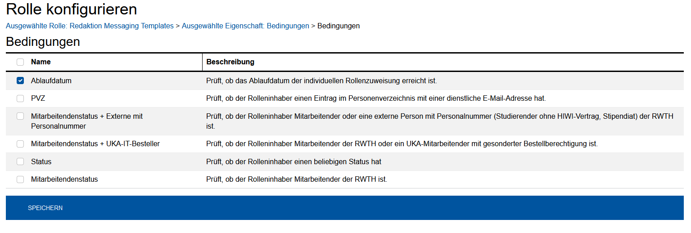Image resolution: width=691 pixels, height=233 pixels.
Task: Tick the UKA-IT-Besteller row checkbox
Action: click(x=20, y=144)
